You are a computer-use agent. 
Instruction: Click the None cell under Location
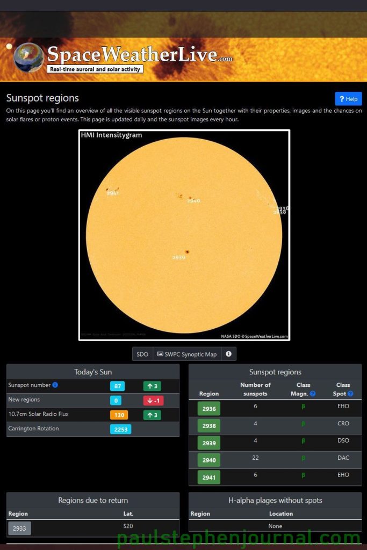(x=275, y=526)
